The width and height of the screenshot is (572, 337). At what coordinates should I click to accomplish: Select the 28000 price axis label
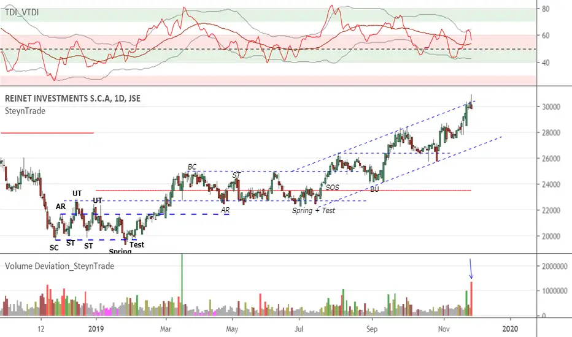552,132
